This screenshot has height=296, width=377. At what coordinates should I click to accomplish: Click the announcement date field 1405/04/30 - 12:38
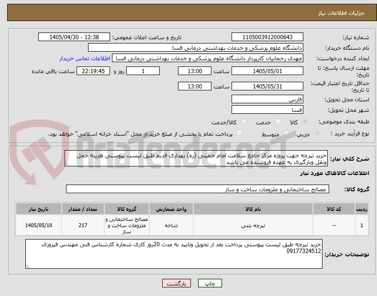[x=74, y=37]
